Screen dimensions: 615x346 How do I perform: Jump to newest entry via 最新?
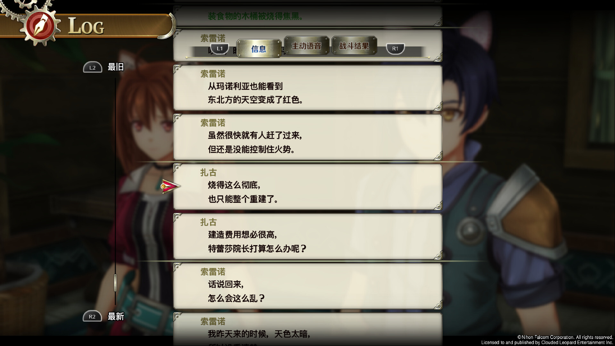pos(116,317)
